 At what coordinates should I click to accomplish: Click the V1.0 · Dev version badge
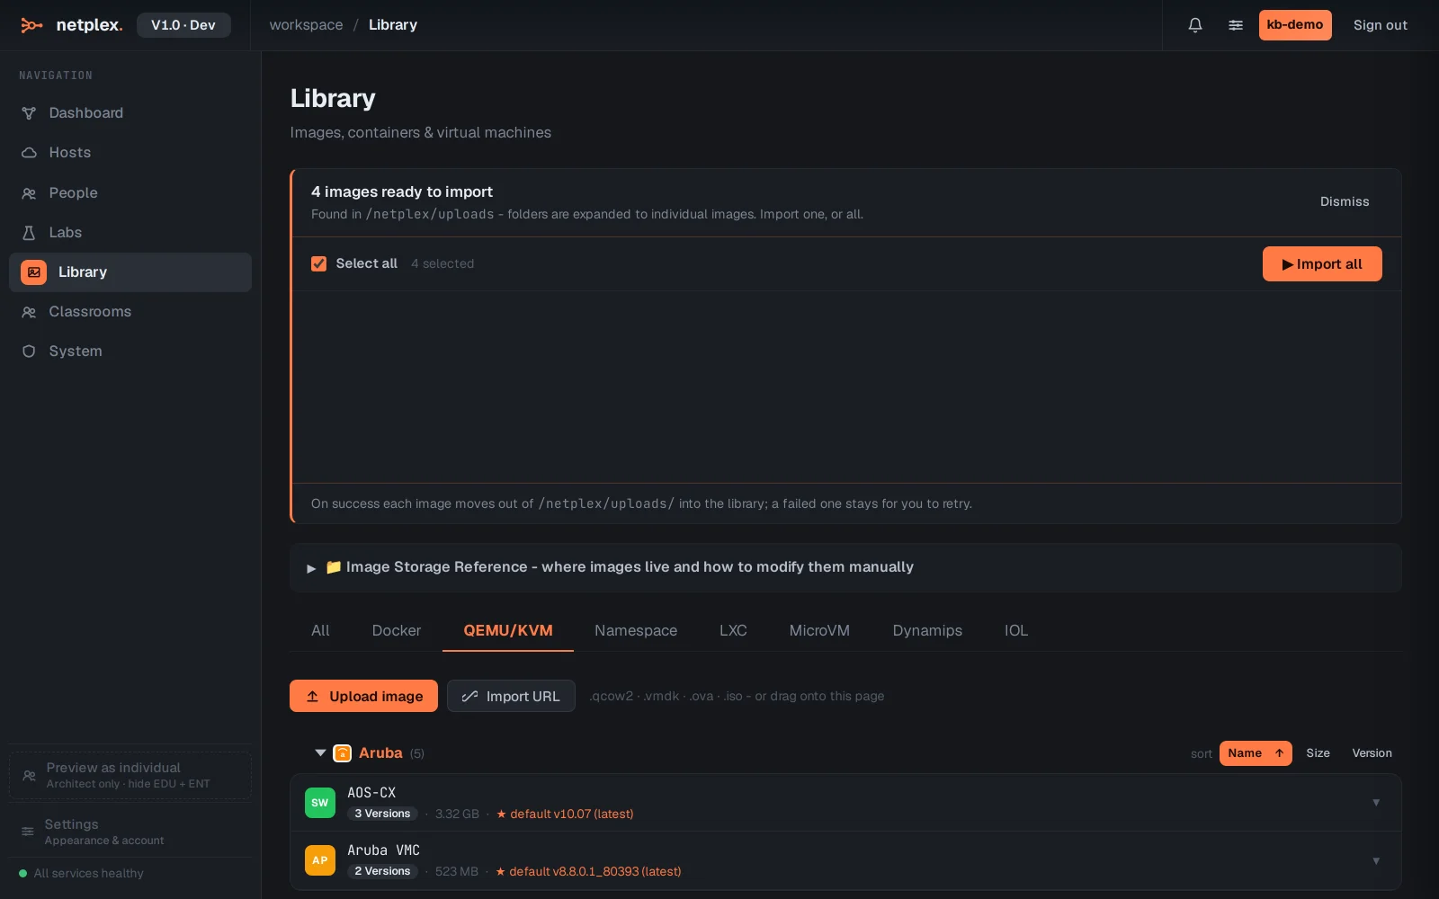[x=183, y=25]
